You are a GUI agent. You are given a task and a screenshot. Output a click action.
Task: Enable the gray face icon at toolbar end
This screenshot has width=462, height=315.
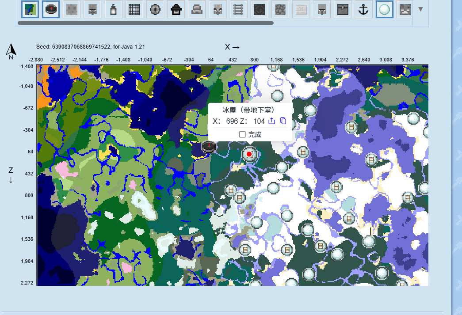click(x=405, y=9)
